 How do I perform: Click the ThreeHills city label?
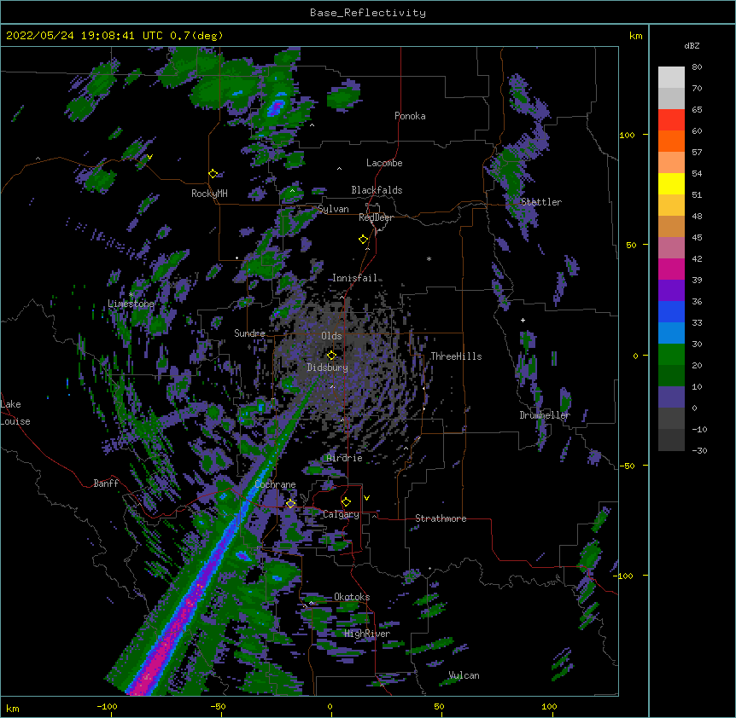click(456, 356)
